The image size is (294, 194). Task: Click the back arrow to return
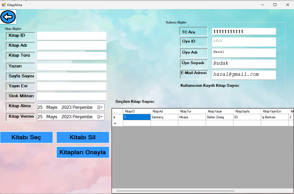(x=8, y=17)
